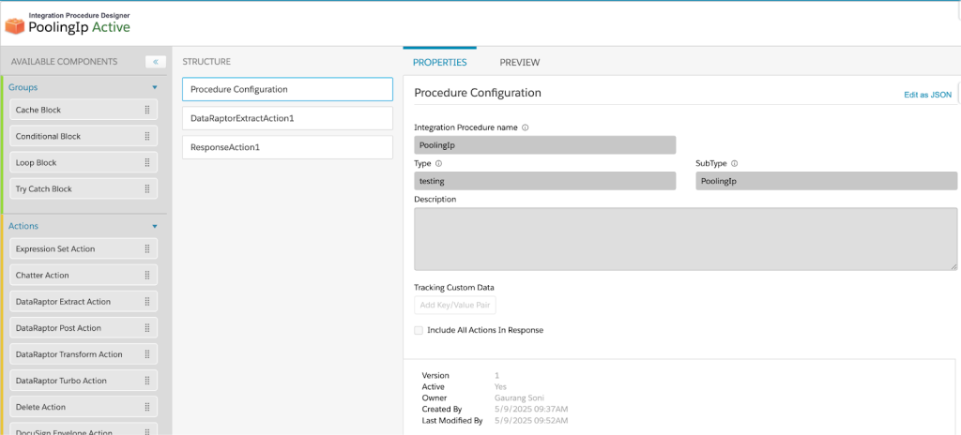Select the Expression Set Action component
961x435 pixels.
coord(84,248)
